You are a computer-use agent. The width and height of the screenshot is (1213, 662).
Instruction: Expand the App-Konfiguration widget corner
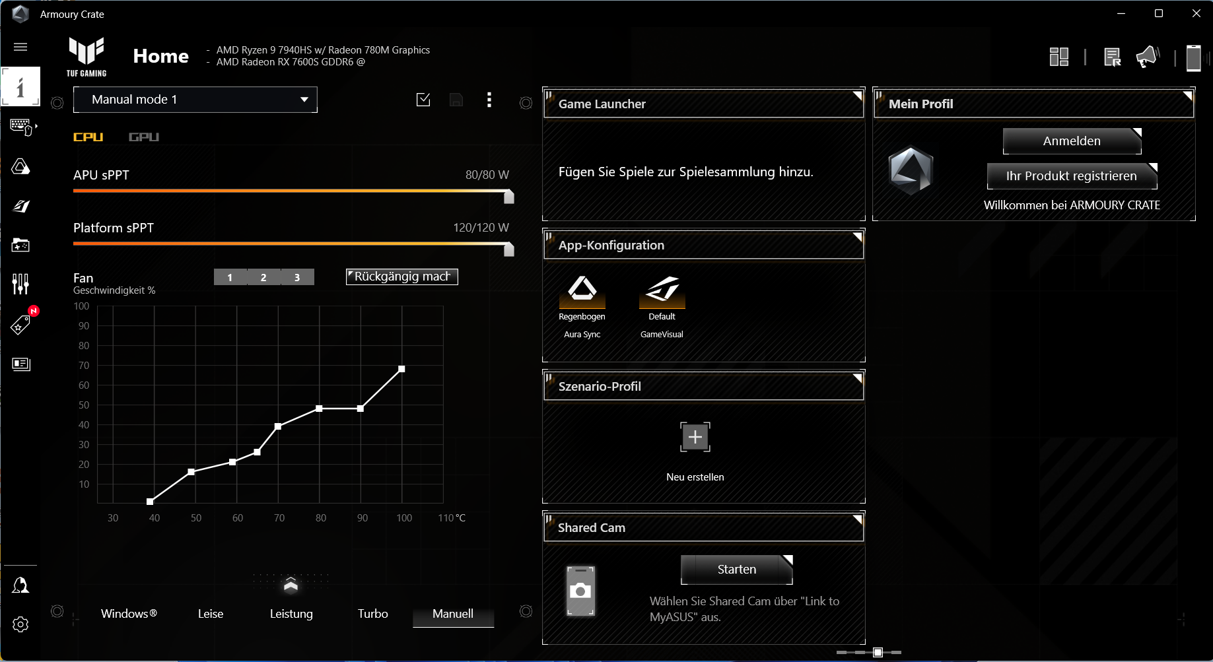pyautogui.click(x=857, y=237)
